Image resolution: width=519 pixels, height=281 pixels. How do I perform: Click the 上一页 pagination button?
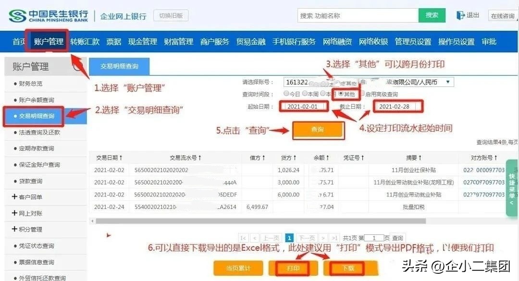click(271, 238)
